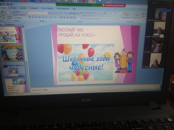Open the Вставка ribbon tab
The width and height of the screenshot is (174, 130).
click(13, 8)
